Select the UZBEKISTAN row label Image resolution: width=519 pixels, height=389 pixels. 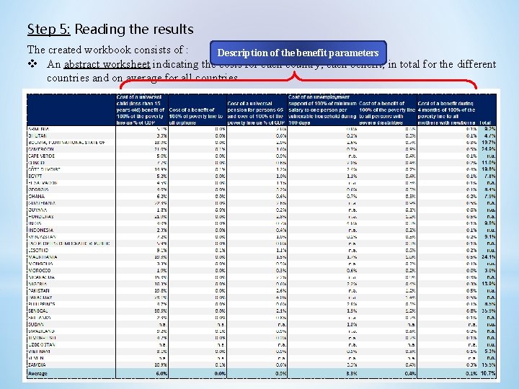click(41, 344)
